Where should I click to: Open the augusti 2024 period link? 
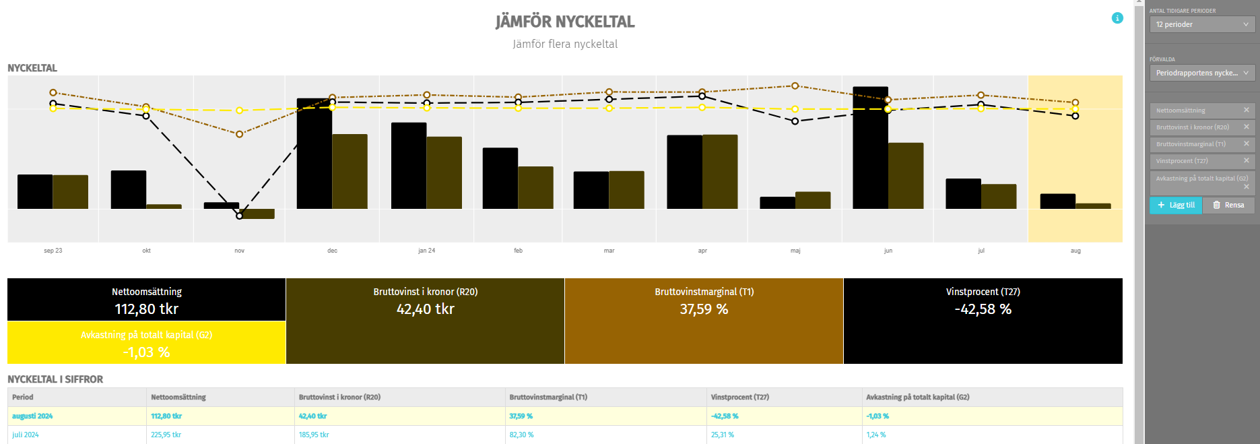[32, 416]
